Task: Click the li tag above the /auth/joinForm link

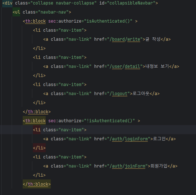Action: pos(60,157)
